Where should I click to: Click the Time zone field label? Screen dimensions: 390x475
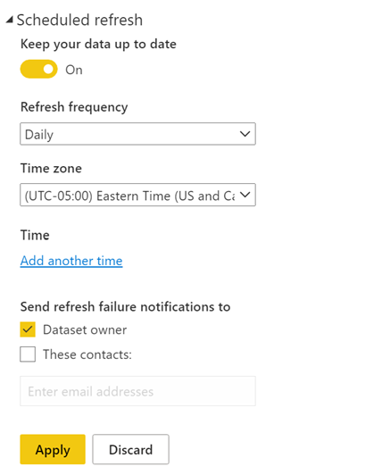click(51, 168)
